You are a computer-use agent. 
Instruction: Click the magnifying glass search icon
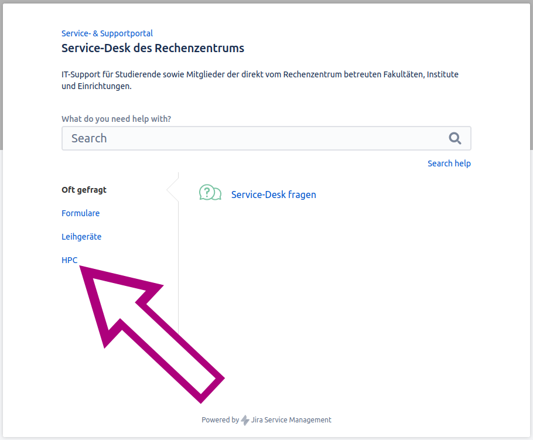coord(455,138)
